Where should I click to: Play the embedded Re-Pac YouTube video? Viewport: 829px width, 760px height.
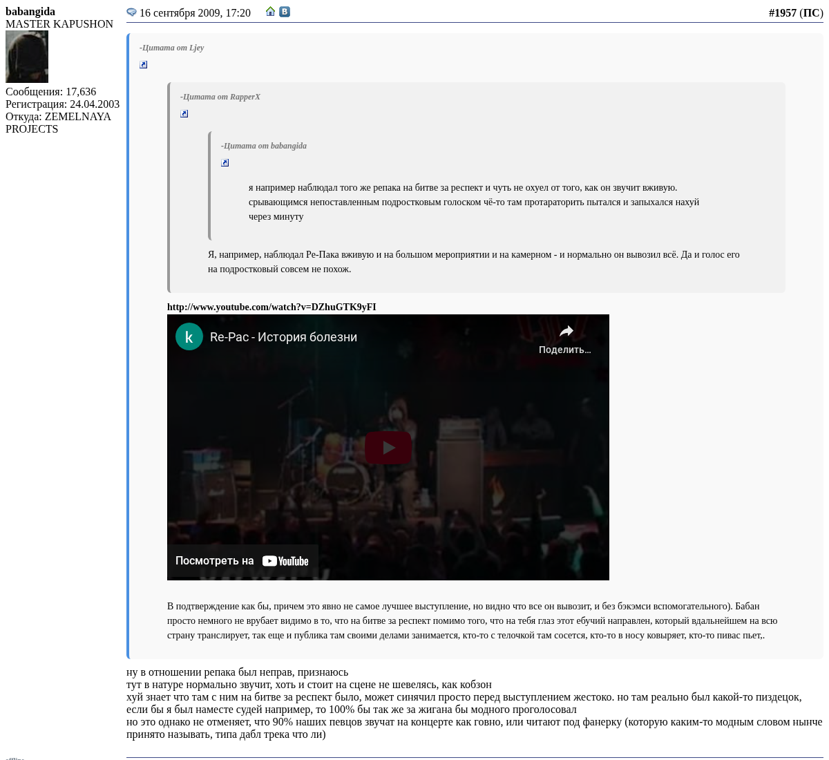pos(388,448)
